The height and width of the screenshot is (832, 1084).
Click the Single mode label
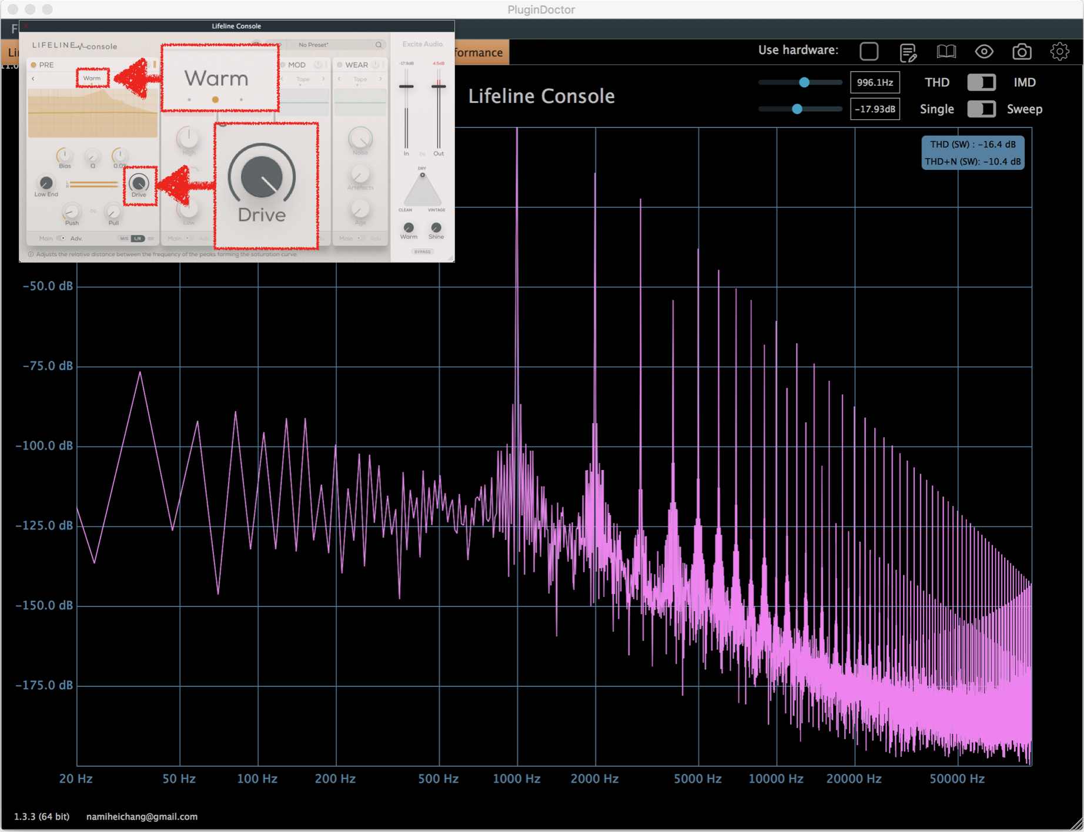936,109
